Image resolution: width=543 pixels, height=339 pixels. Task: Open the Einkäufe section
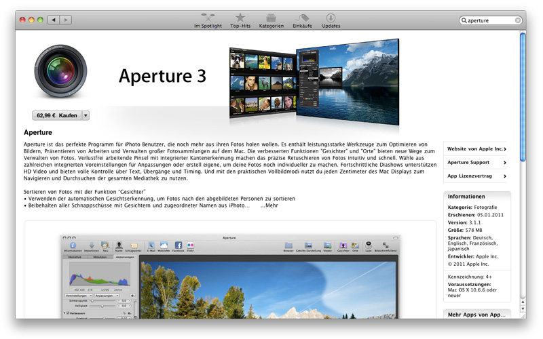pyautogui.click(x=302, y=21)
